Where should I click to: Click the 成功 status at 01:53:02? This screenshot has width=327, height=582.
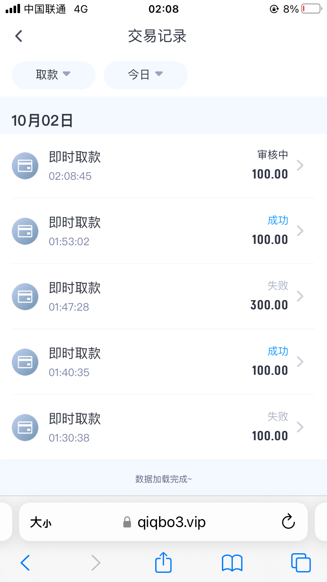[278, 220]
